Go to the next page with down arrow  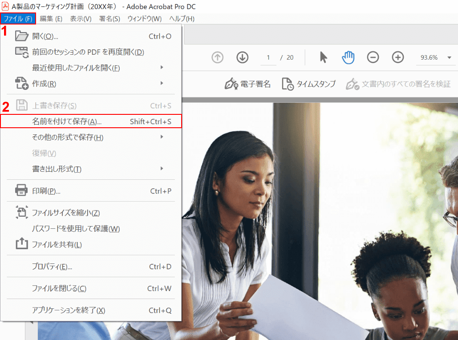[x=243, y=57]
